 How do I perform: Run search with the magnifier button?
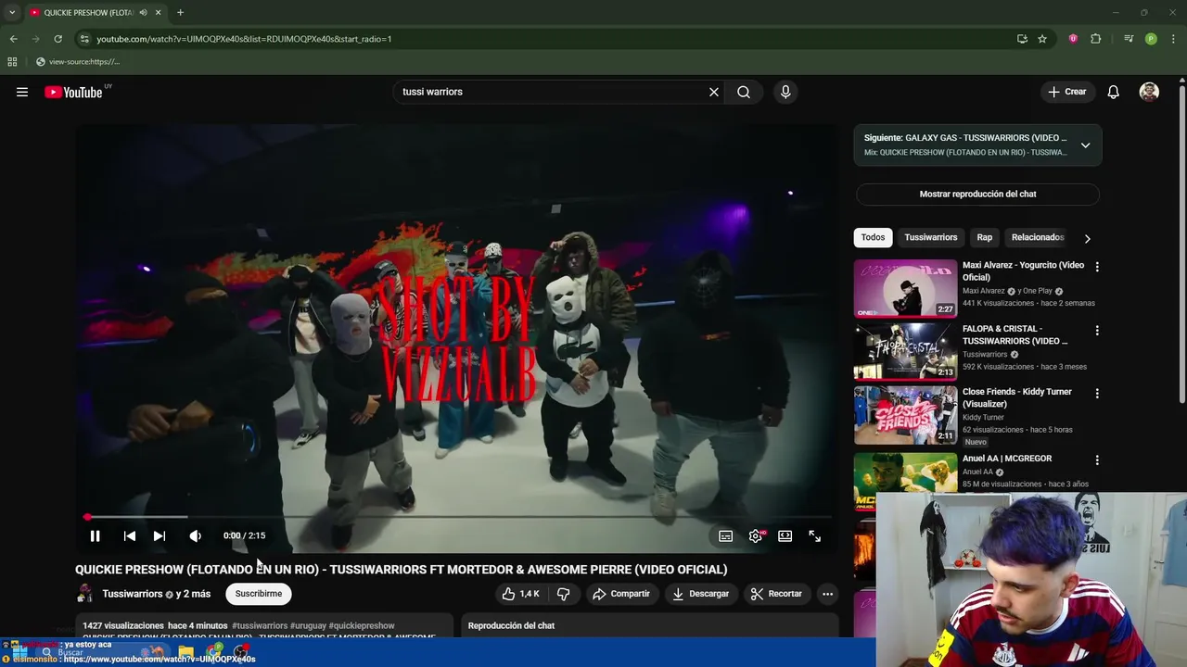744,92
